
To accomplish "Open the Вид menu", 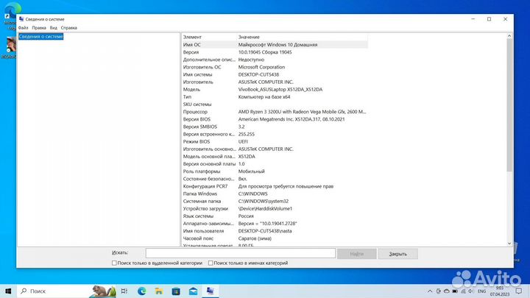I will pos(54,27).
